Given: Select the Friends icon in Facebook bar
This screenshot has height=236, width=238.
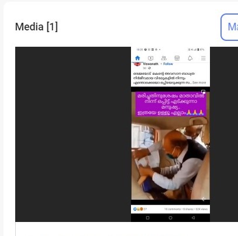Looking at the screenshot, I should coord(164,58).
